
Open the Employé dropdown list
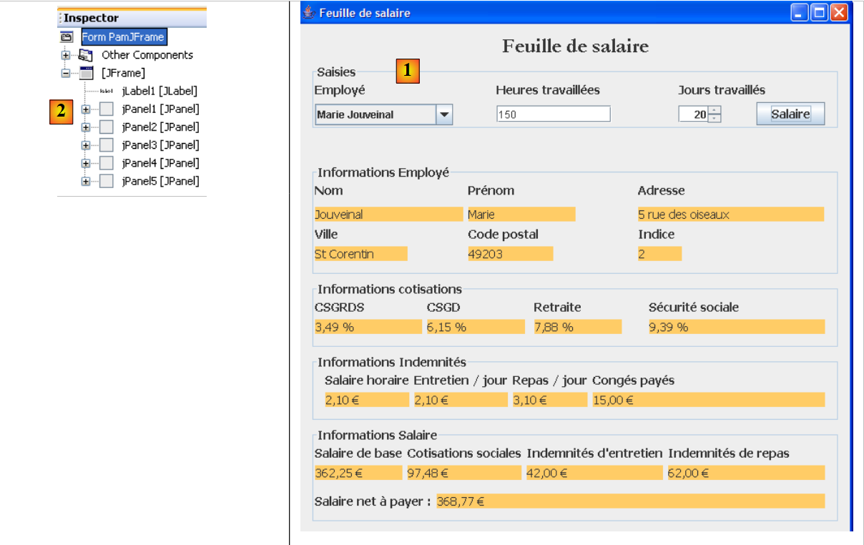point(444,114)
